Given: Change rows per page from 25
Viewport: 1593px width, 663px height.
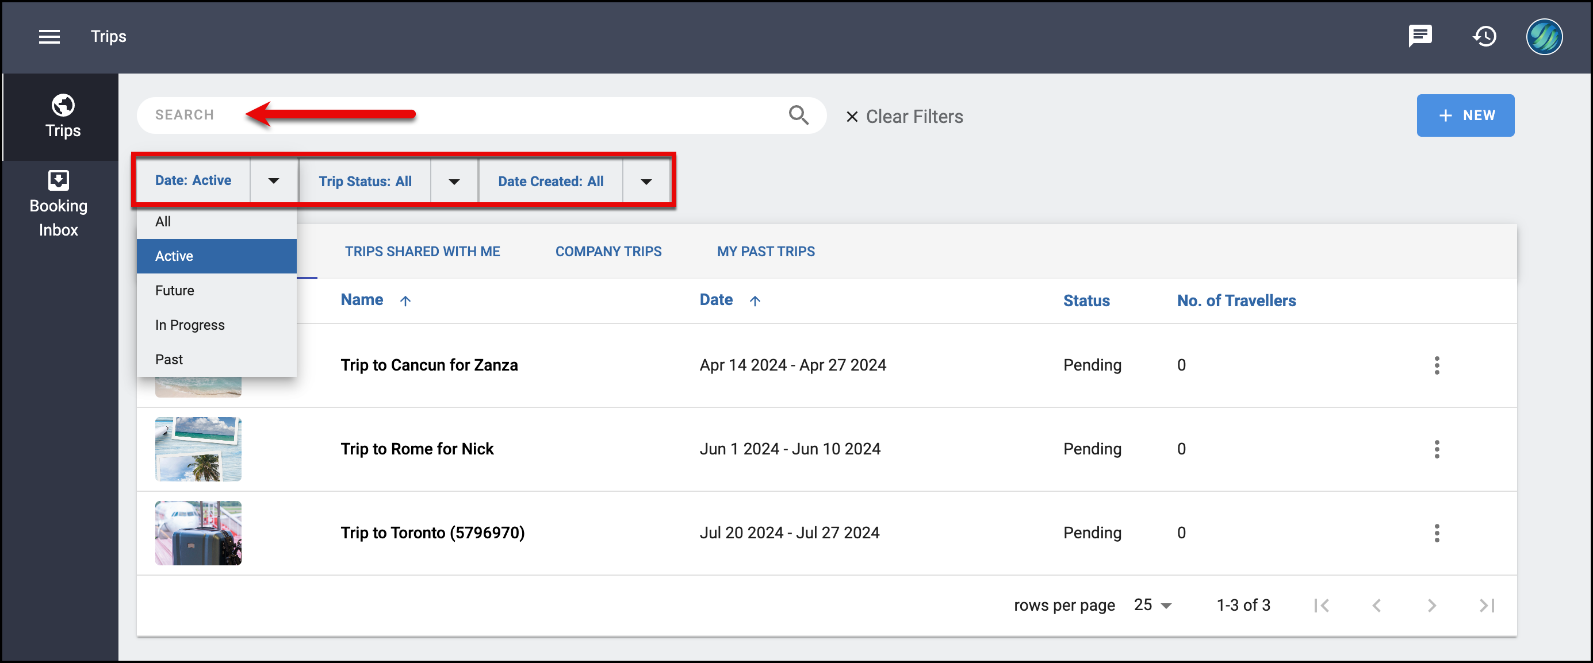Looking at the screenshot, I should (1152, 605).
